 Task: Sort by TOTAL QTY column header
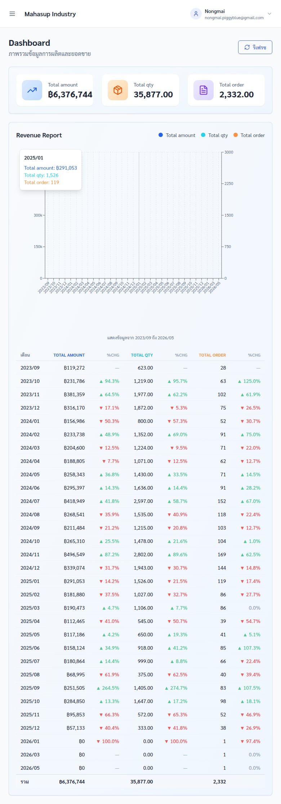(x=142, y=355)
